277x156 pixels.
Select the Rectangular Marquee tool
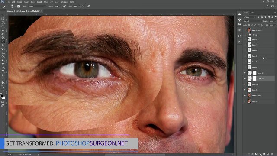(x=3, y=19)
